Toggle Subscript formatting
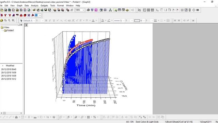The width and height of the screenshot is (218, 123). [61, 20]
